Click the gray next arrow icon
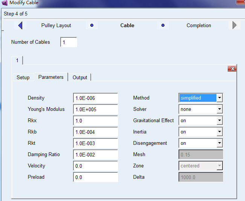 (x=234, y=25)
